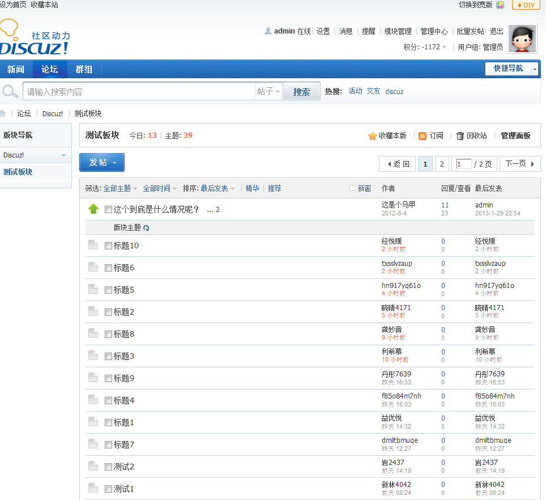
Task: Click the search input field
Action: (139, 92)
